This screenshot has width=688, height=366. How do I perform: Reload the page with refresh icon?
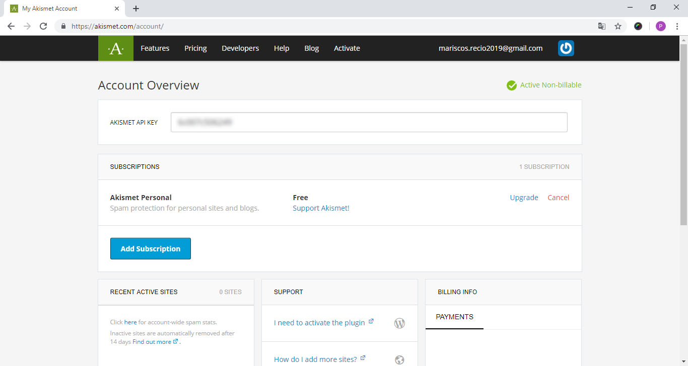coord(43,26)
